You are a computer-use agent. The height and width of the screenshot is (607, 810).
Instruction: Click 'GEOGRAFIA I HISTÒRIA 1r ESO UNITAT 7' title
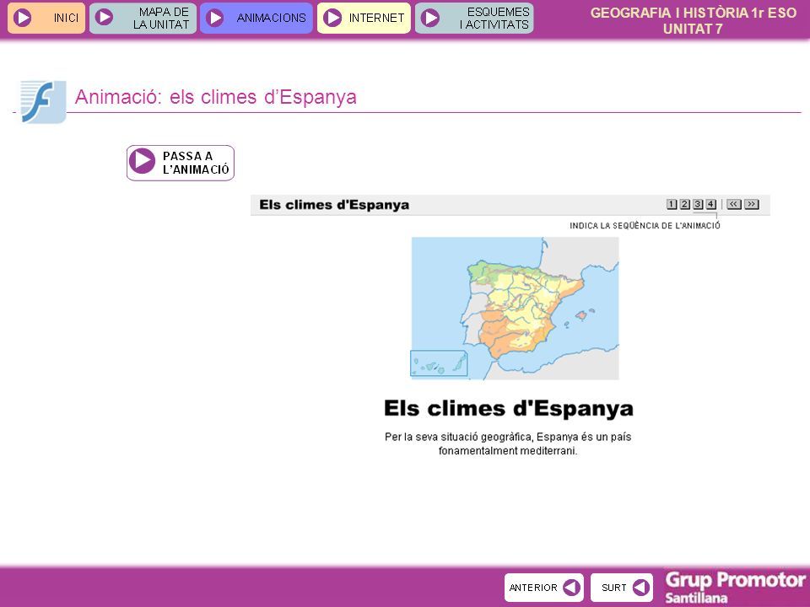click(694, 20)
